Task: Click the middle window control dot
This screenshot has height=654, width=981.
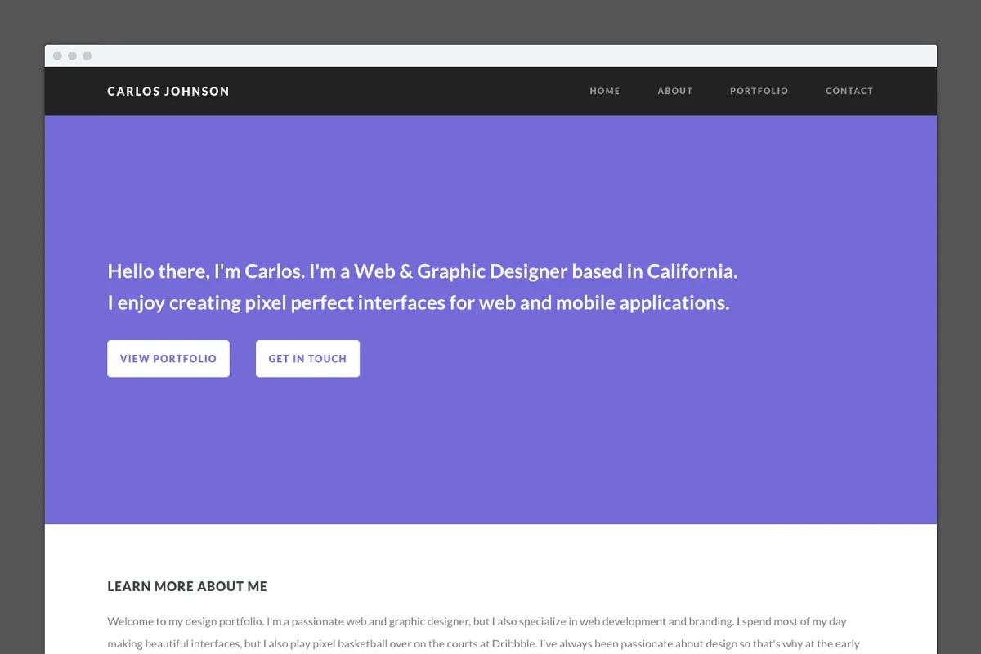Action: click(x=72, y=56)
